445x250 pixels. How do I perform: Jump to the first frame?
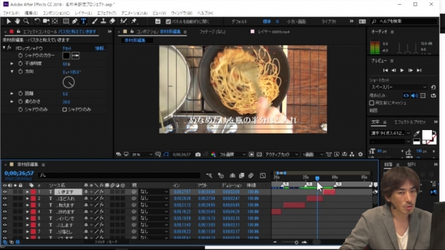[x=385, y=71]
